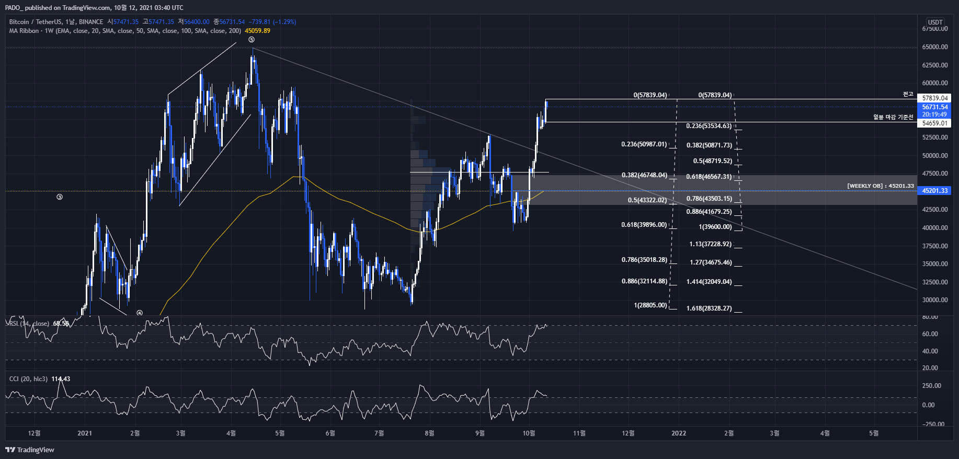Select the 전고 line label
This screenshot has height=459, width=959.
[x=908, y=94]
